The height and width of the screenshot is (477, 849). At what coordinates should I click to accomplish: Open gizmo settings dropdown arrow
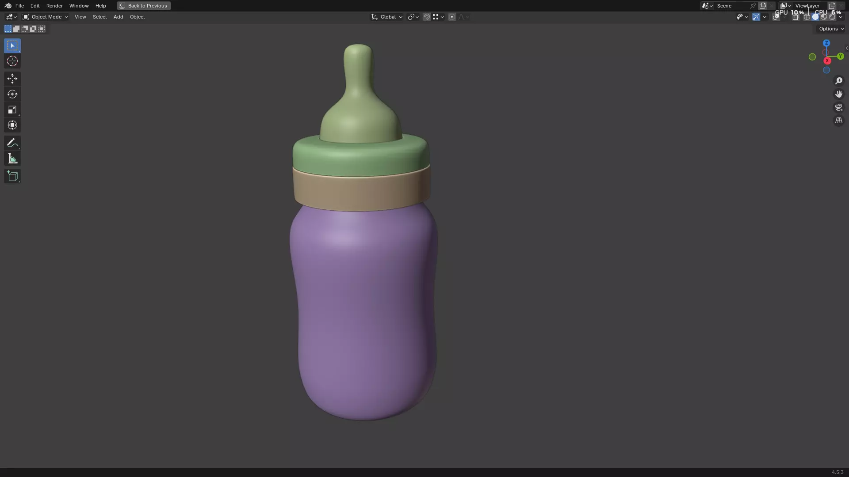point(765,17)
